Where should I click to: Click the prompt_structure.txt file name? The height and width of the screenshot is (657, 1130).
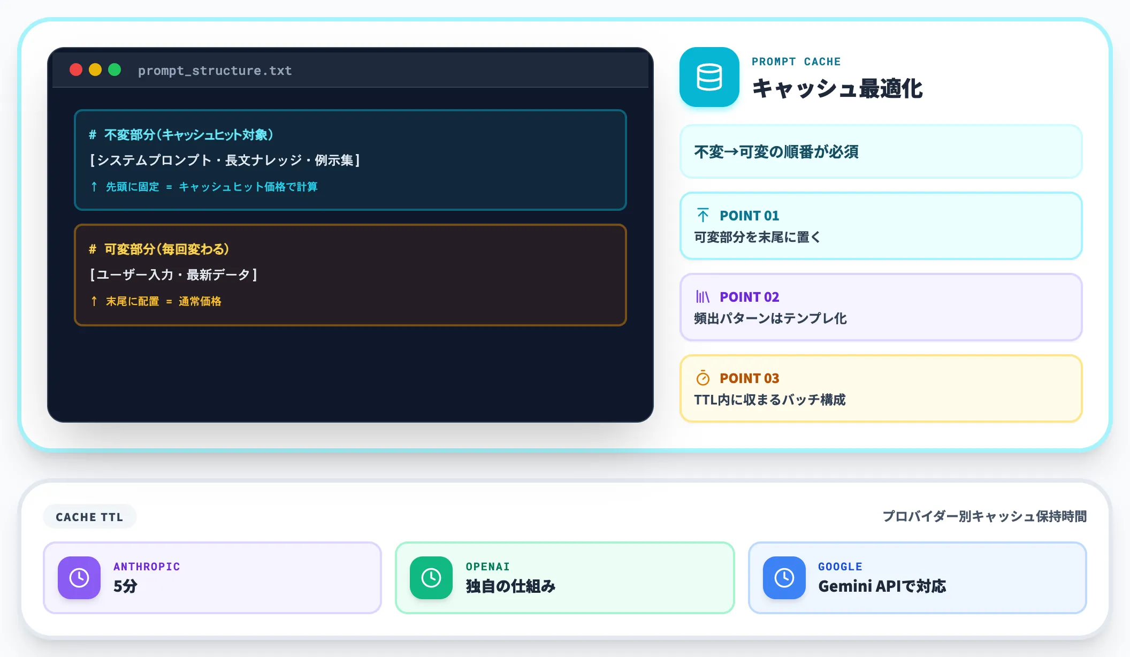(x=215, y=70)
